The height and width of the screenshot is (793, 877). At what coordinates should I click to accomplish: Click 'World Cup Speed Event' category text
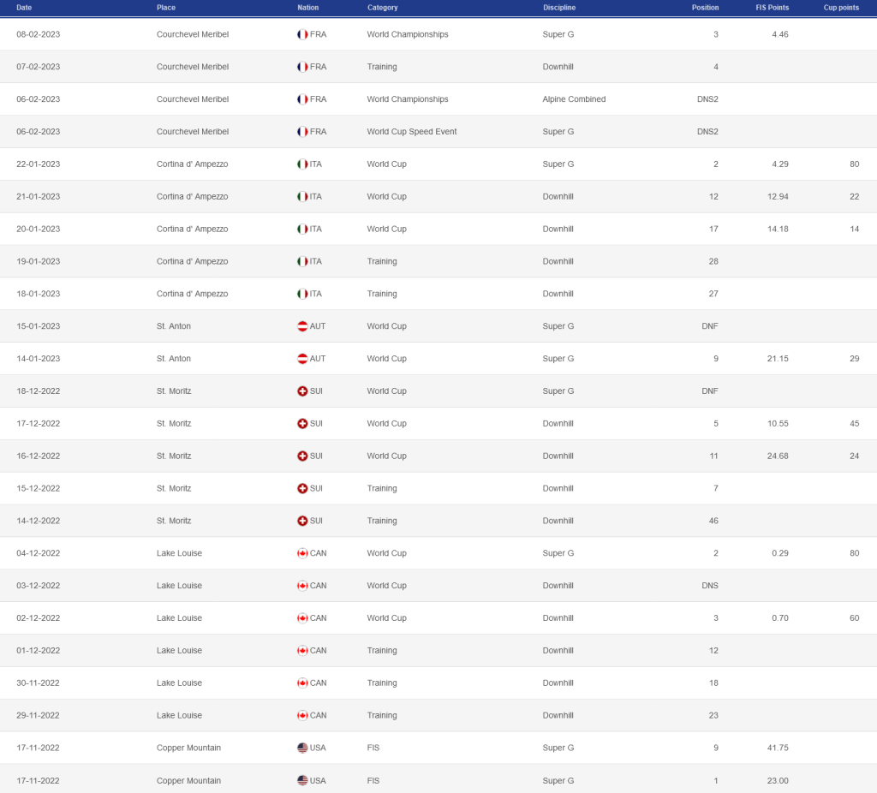tap(412, 131)
